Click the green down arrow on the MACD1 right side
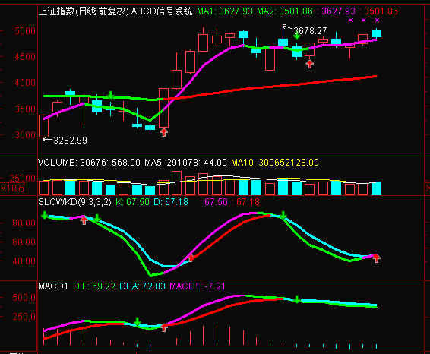This screenshot has width=430, height=354. (x=297, y=299)
